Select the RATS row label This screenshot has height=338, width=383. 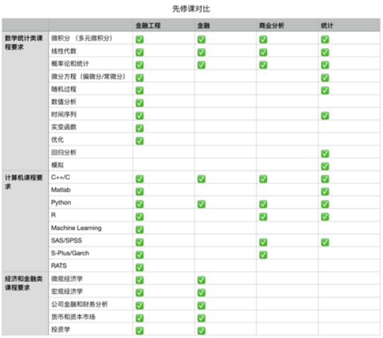tap(59, 266)
